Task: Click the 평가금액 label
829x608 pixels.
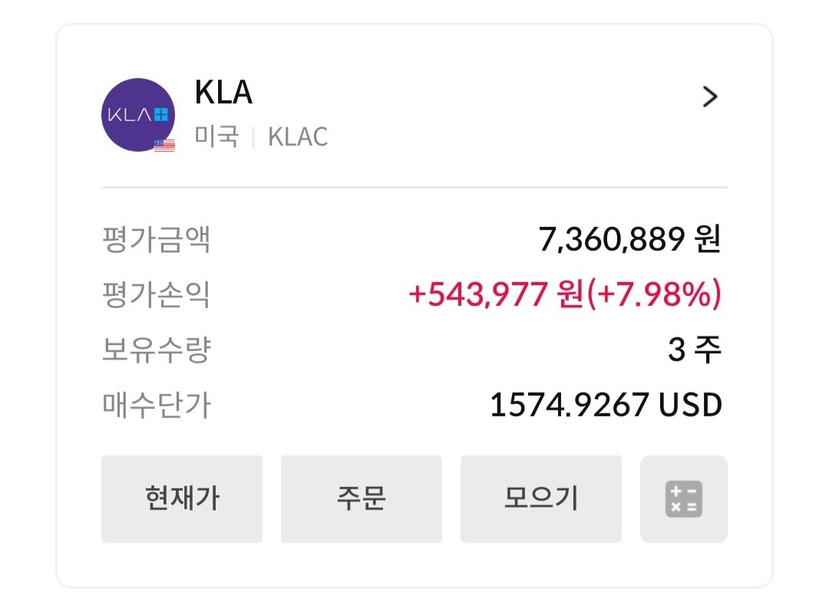Action: coord(156,240)
